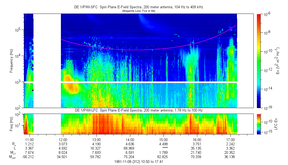Select the 17:00 time axis label
Image resolution: width=288 pixels, height=165 pixels.
tap(230, 139)
